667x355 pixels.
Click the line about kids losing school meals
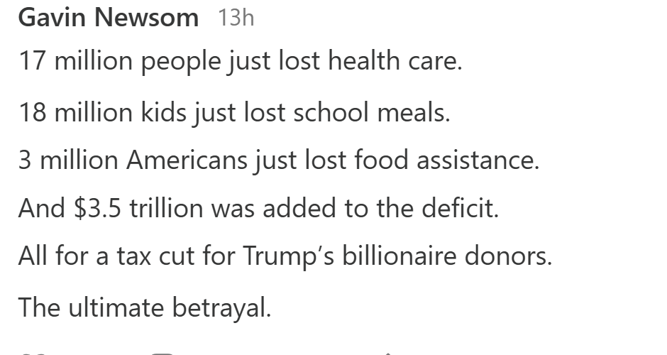coord(234,111)
